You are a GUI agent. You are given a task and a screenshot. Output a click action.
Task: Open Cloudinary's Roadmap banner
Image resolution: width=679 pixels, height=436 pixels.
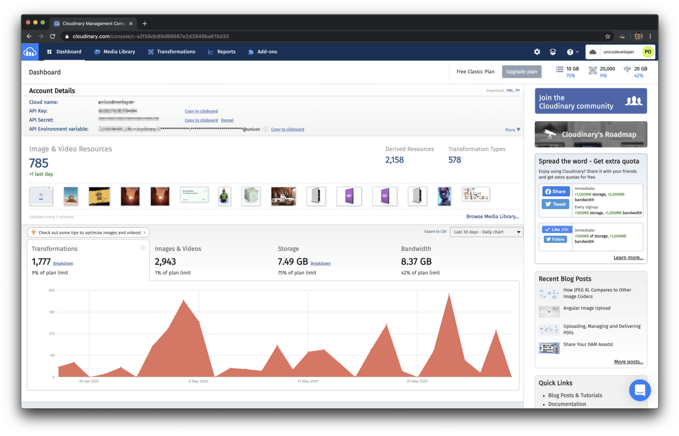tap(591, 134)
